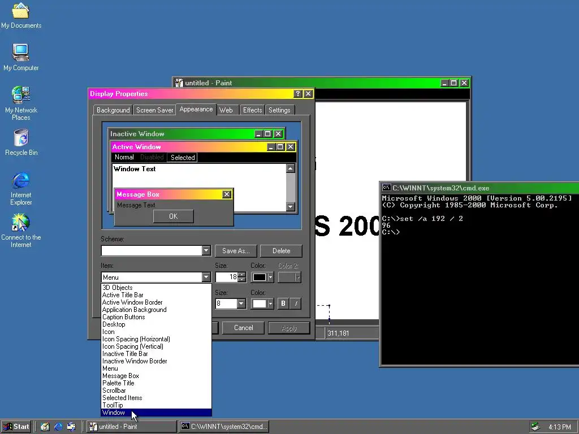579x434 pixels.
Task: Open font Size dropdown showing 8
Action: click(x=241, y=303)
